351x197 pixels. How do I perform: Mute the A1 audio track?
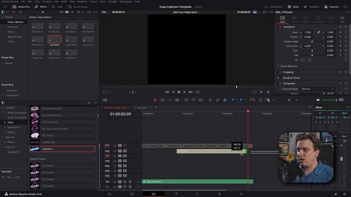pyautogui.click(x=130, y=182)
